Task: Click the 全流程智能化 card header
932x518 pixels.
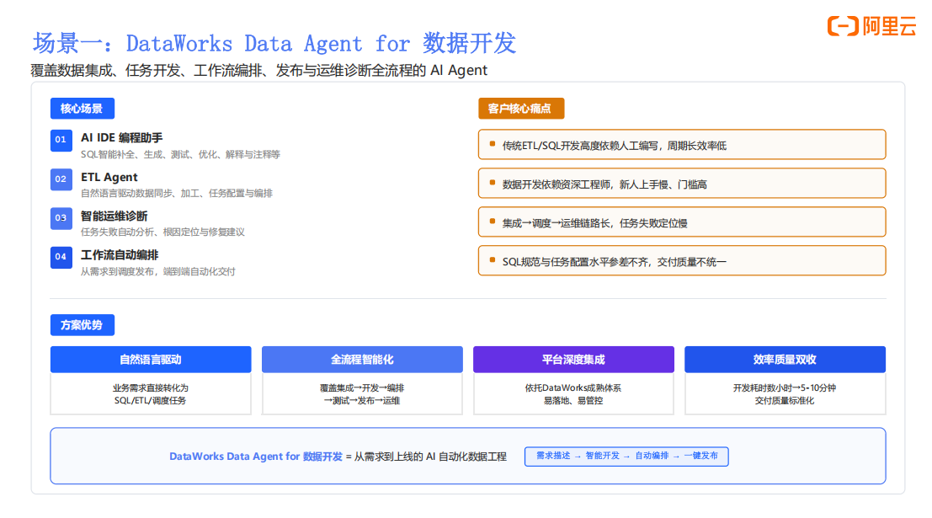Action: coord(362,359)
